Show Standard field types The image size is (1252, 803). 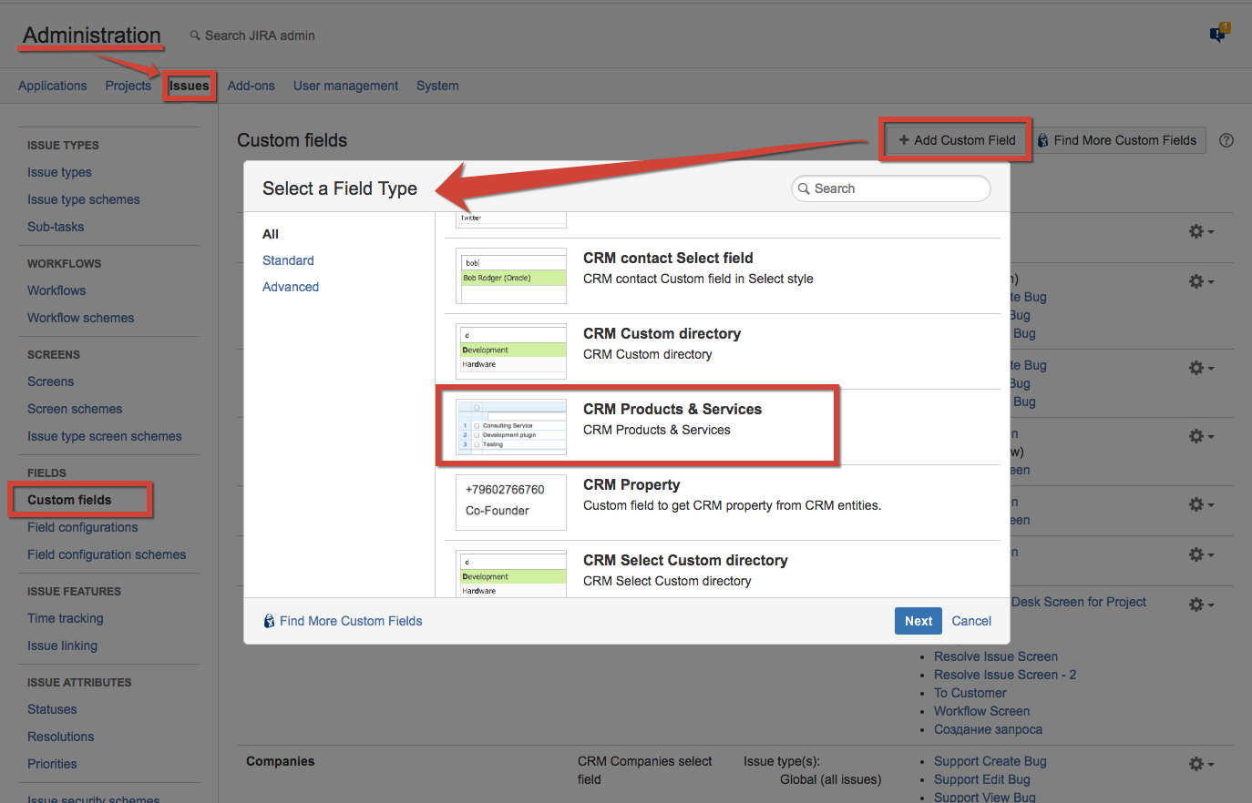click(288, 260)
